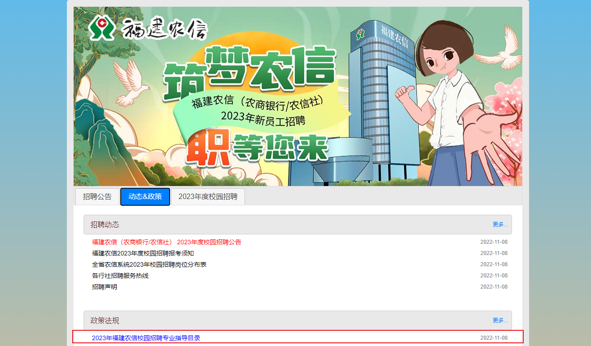
Task: Open the 招聘声明 link
Action: [105, 287]
